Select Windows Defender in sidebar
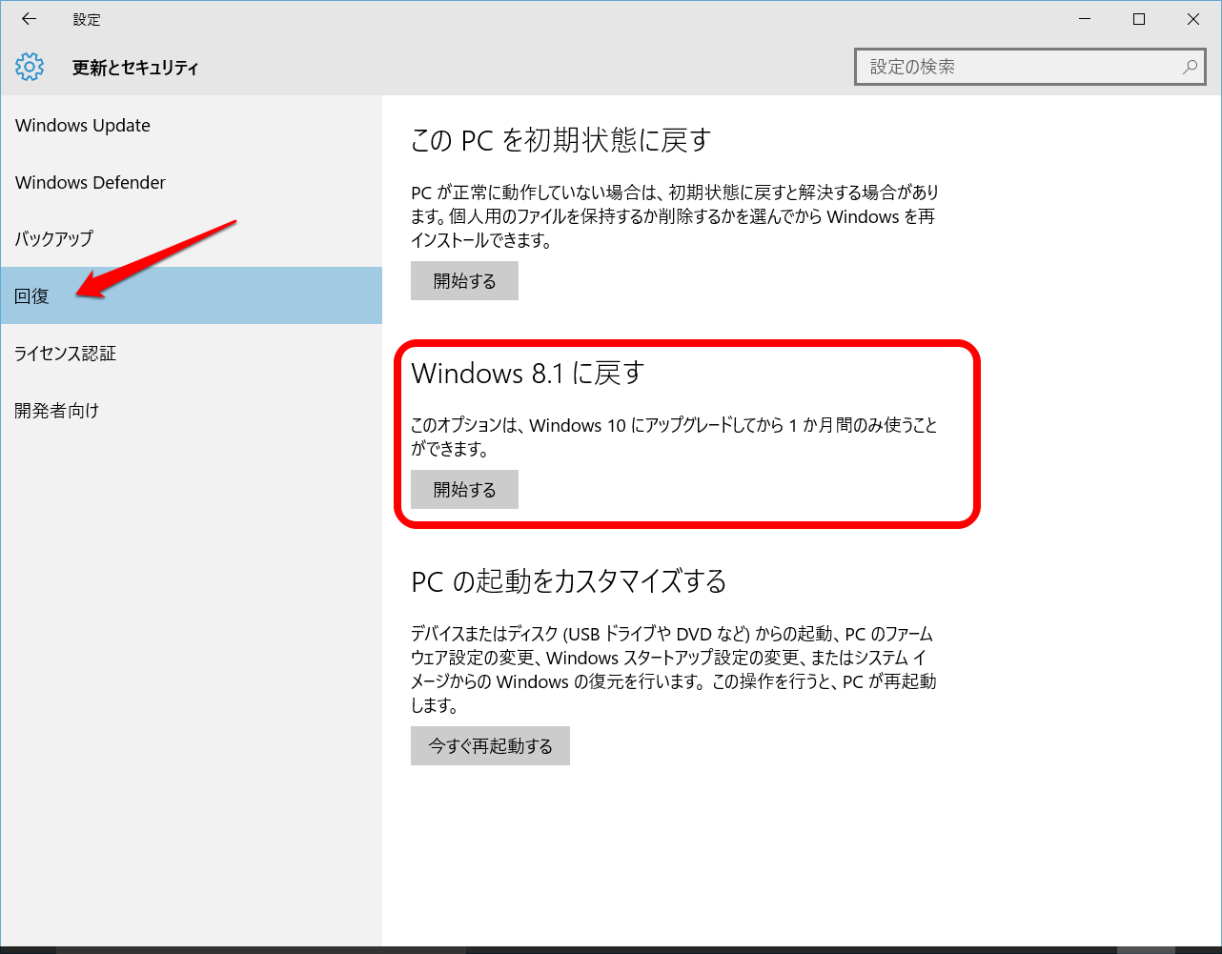The image size is (1222, 954). (191, 182)
